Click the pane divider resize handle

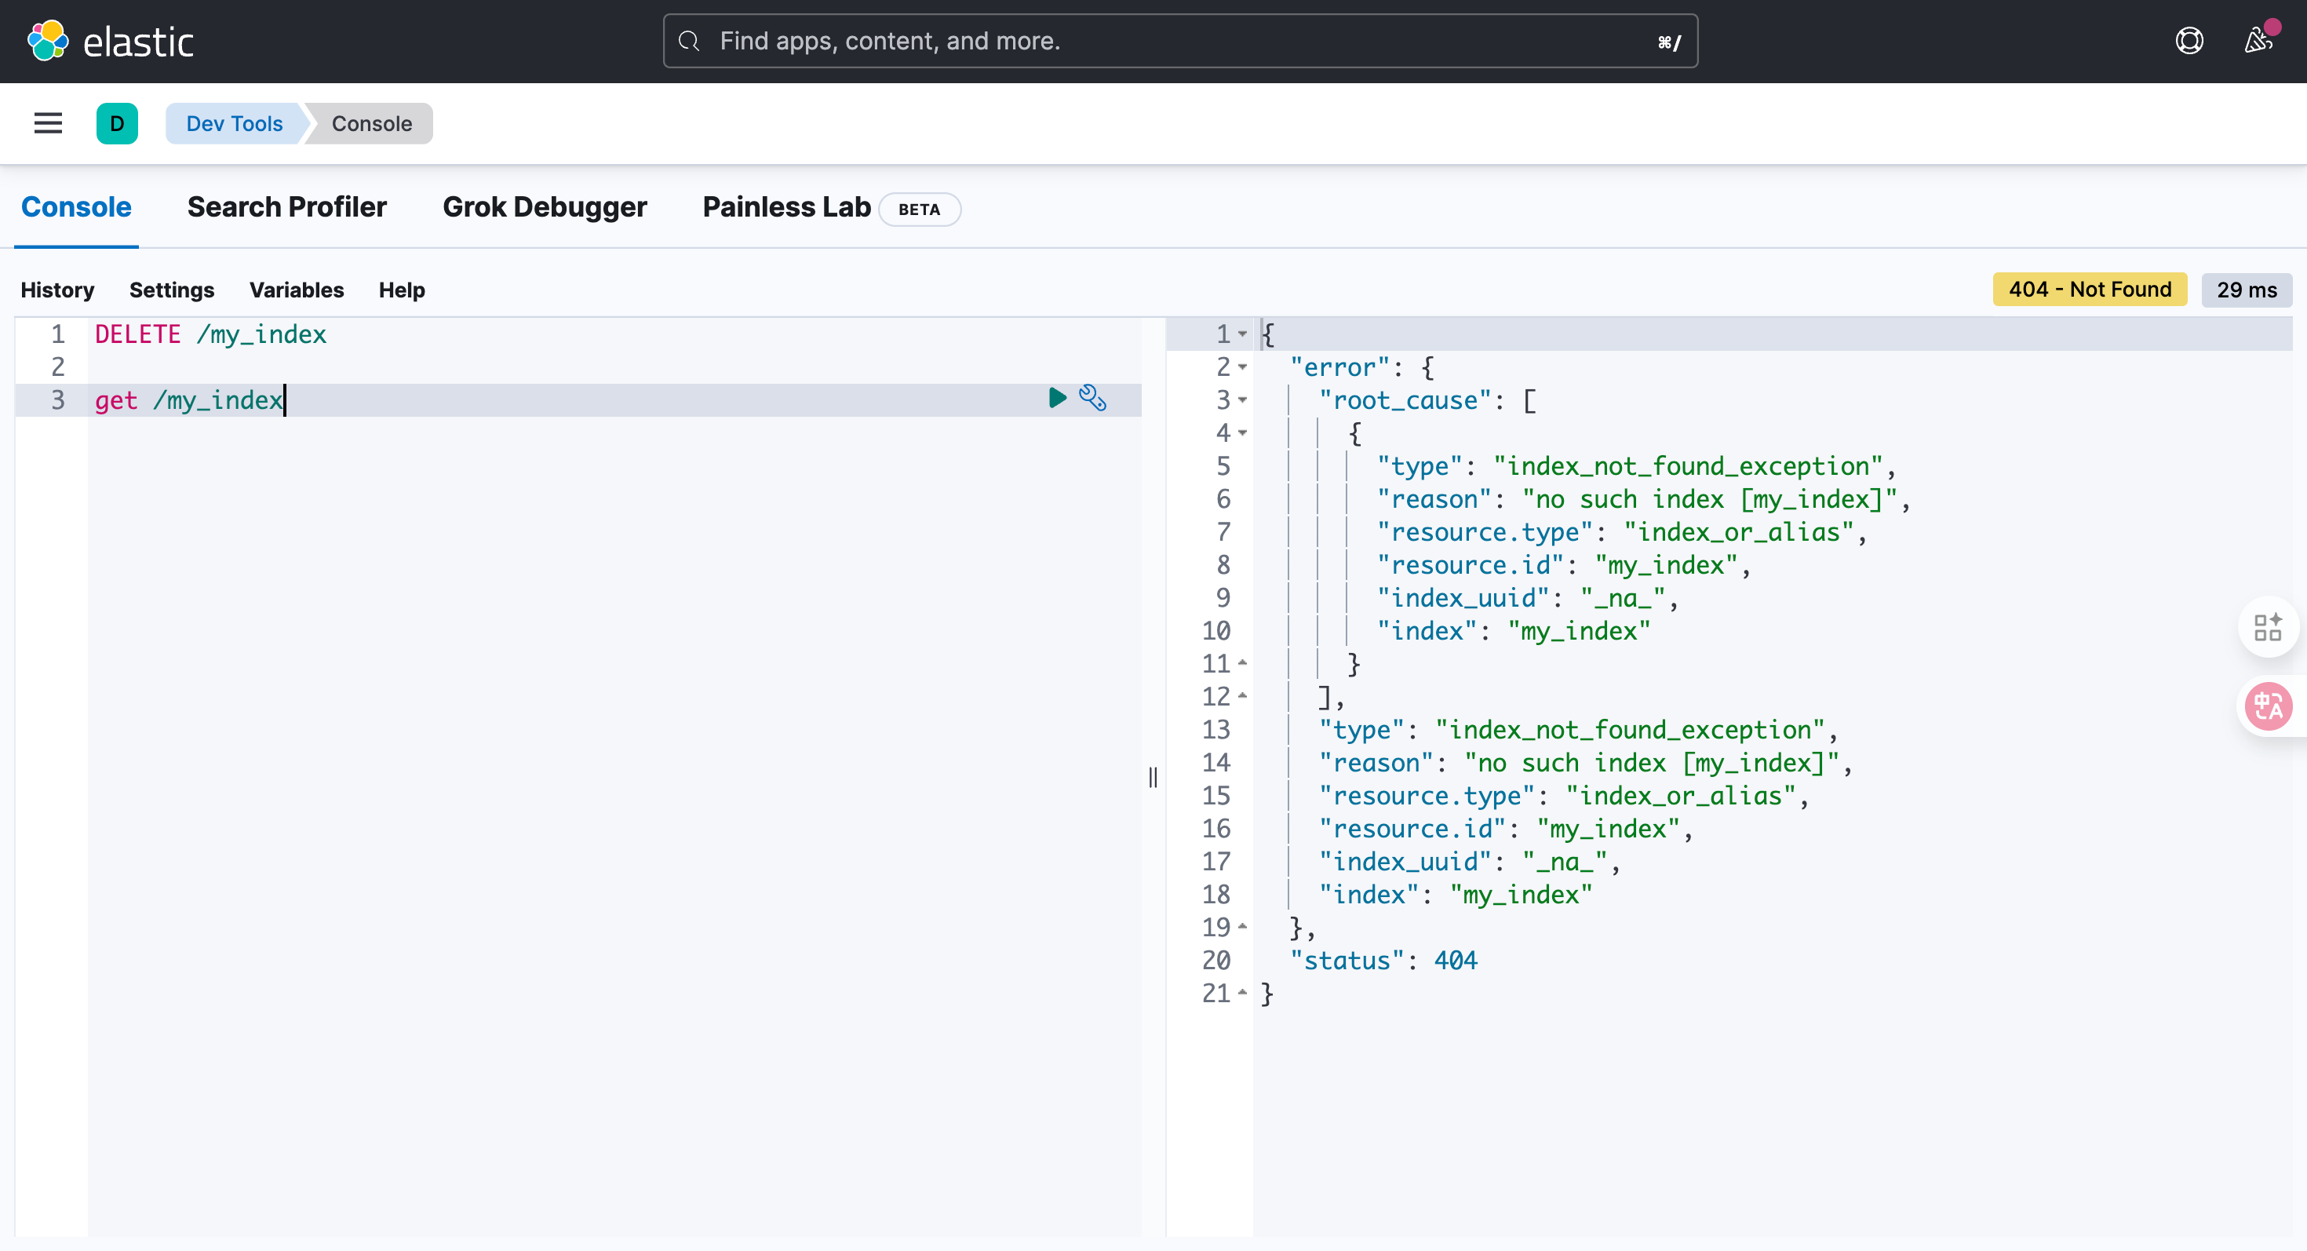tap(1153, 776)
